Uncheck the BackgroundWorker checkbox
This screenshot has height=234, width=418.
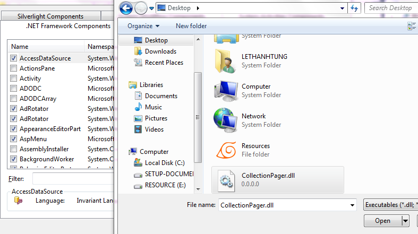click(14, 159)
